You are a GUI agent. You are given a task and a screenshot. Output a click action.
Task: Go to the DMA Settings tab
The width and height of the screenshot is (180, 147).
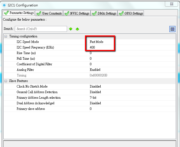pyautogui.click(x=104, y=13)
